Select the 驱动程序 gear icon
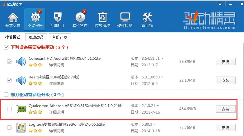This screenshot has width=244, height=136. pyautogui.click(x=35, y=17)
